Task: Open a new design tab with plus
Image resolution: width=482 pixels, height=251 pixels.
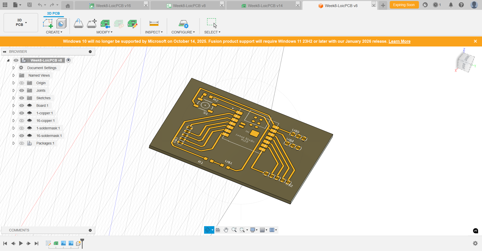Action: pyautogui.click(x=383, y=6)
